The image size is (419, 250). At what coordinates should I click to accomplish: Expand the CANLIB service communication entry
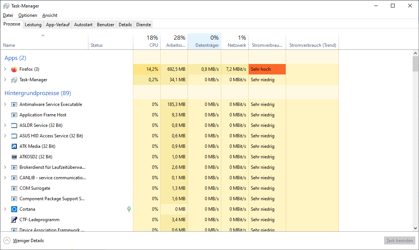tap(5, 178)
